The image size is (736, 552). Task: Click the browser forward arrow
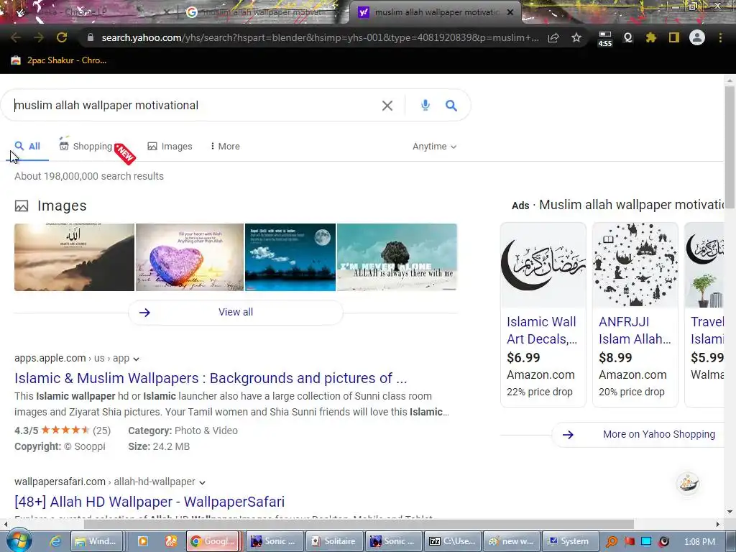coord(39,37)
